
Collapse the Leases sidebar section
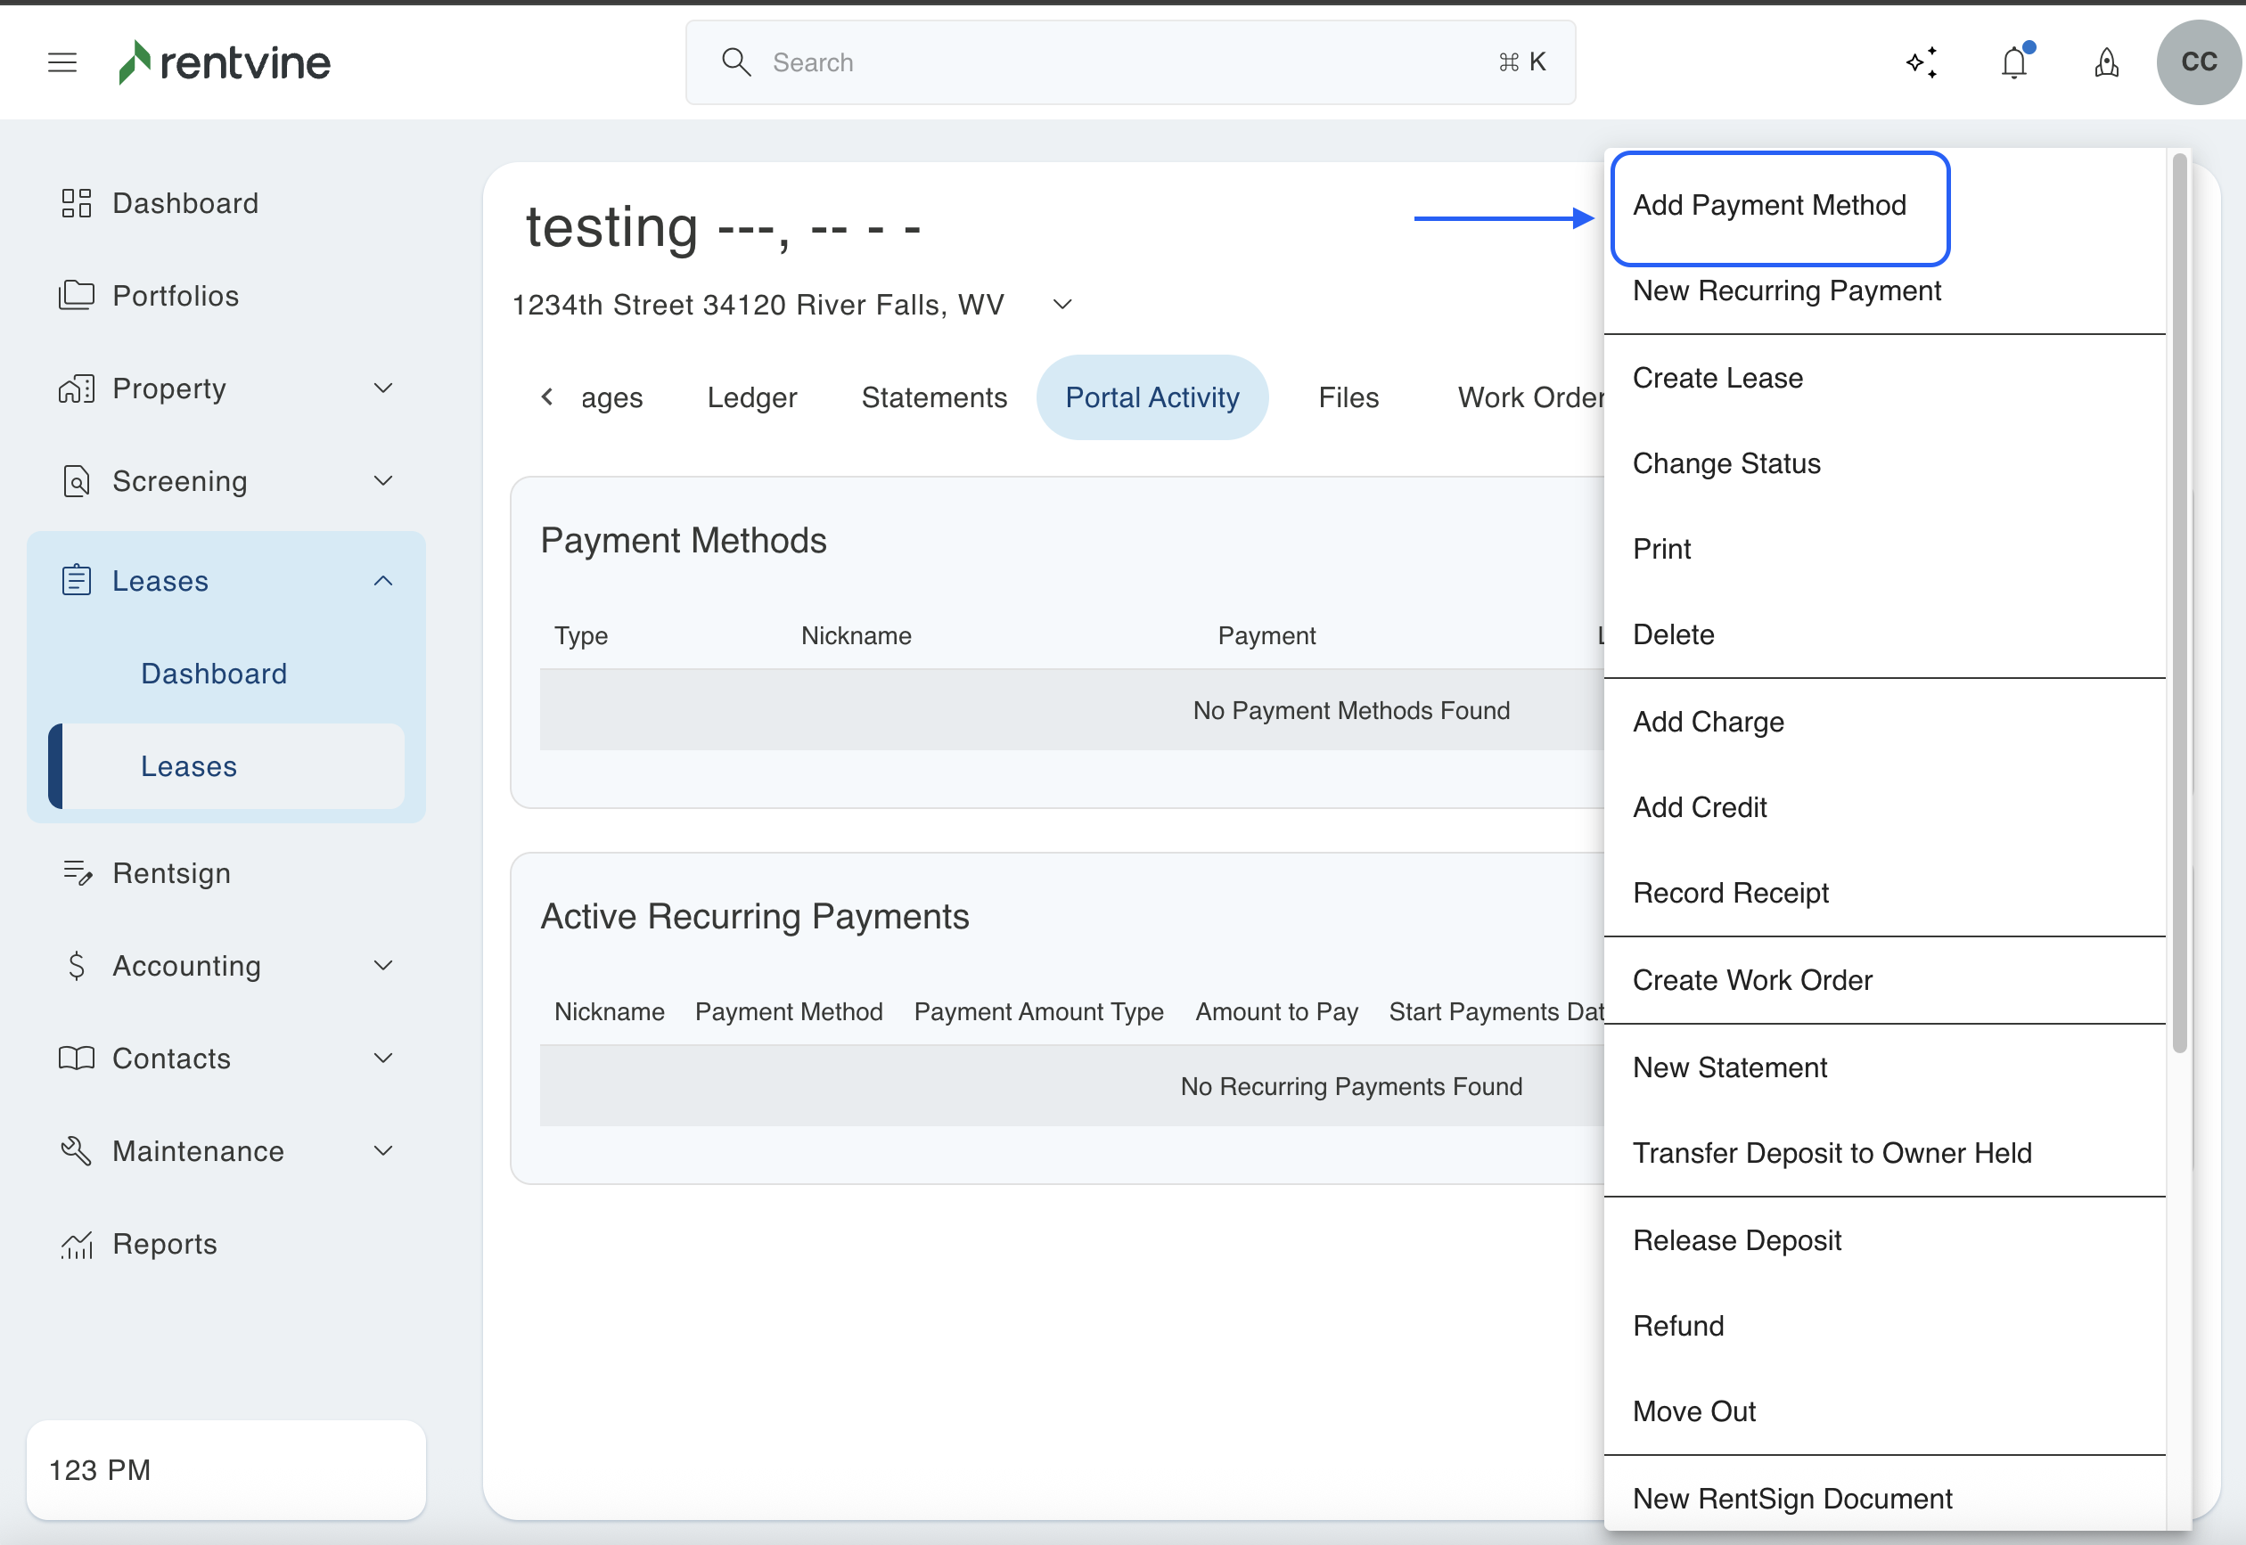click(x=383, y=581)
